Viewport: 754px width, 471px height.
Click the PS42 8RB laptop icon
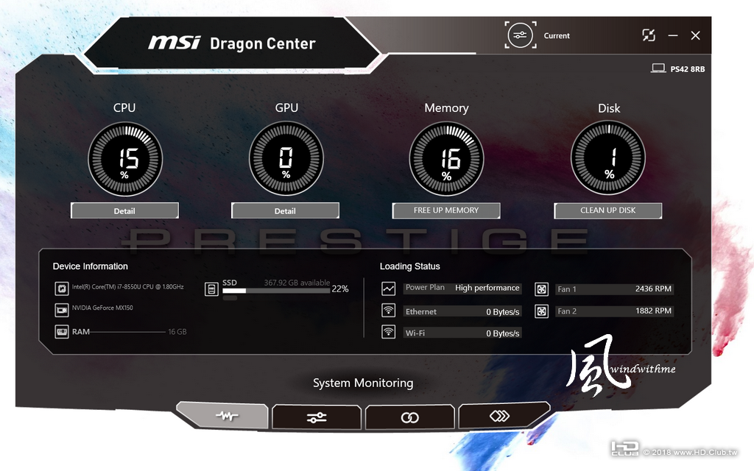[658, 68]
